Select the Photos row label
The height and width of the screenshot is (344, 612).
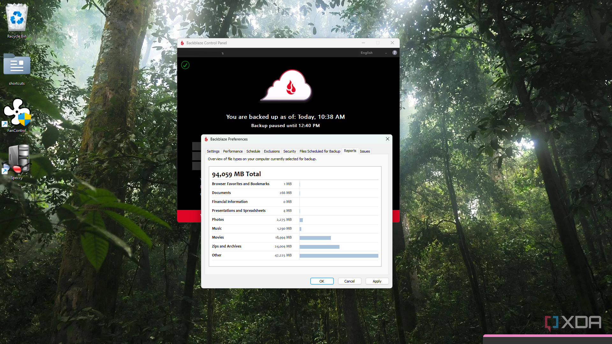point(218,219)
